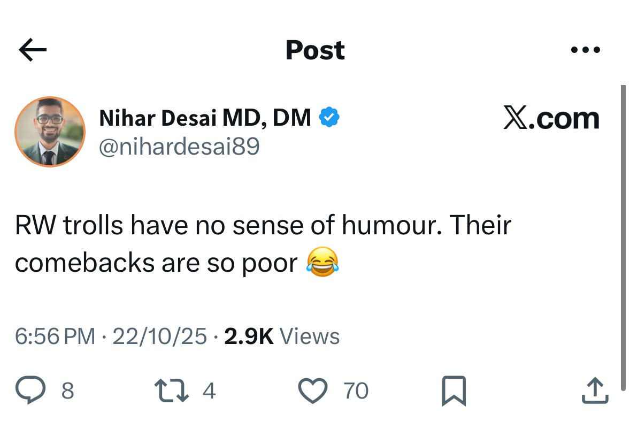The width and height of the screenshot is (630, 421).
Task: View the 2.9K Views analytics
Action: [x=282, y=336]
